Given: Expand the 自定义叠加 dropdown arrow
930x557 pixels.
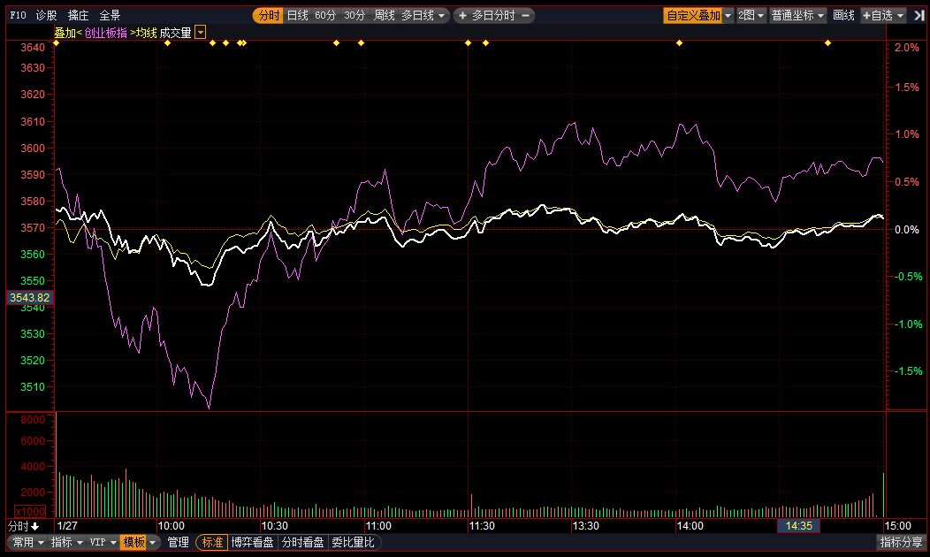Looking at the screenshot, I should (728, 15).
